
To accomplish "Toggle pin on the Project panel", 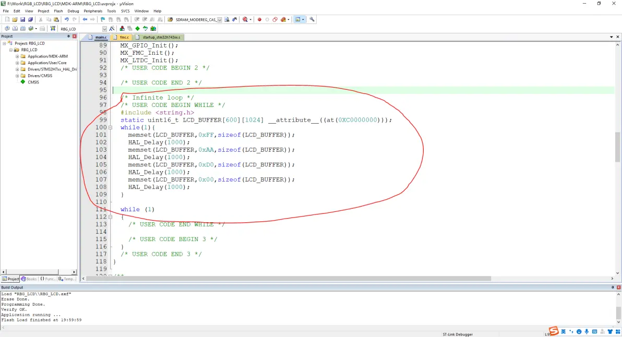I will pos(68,37).
